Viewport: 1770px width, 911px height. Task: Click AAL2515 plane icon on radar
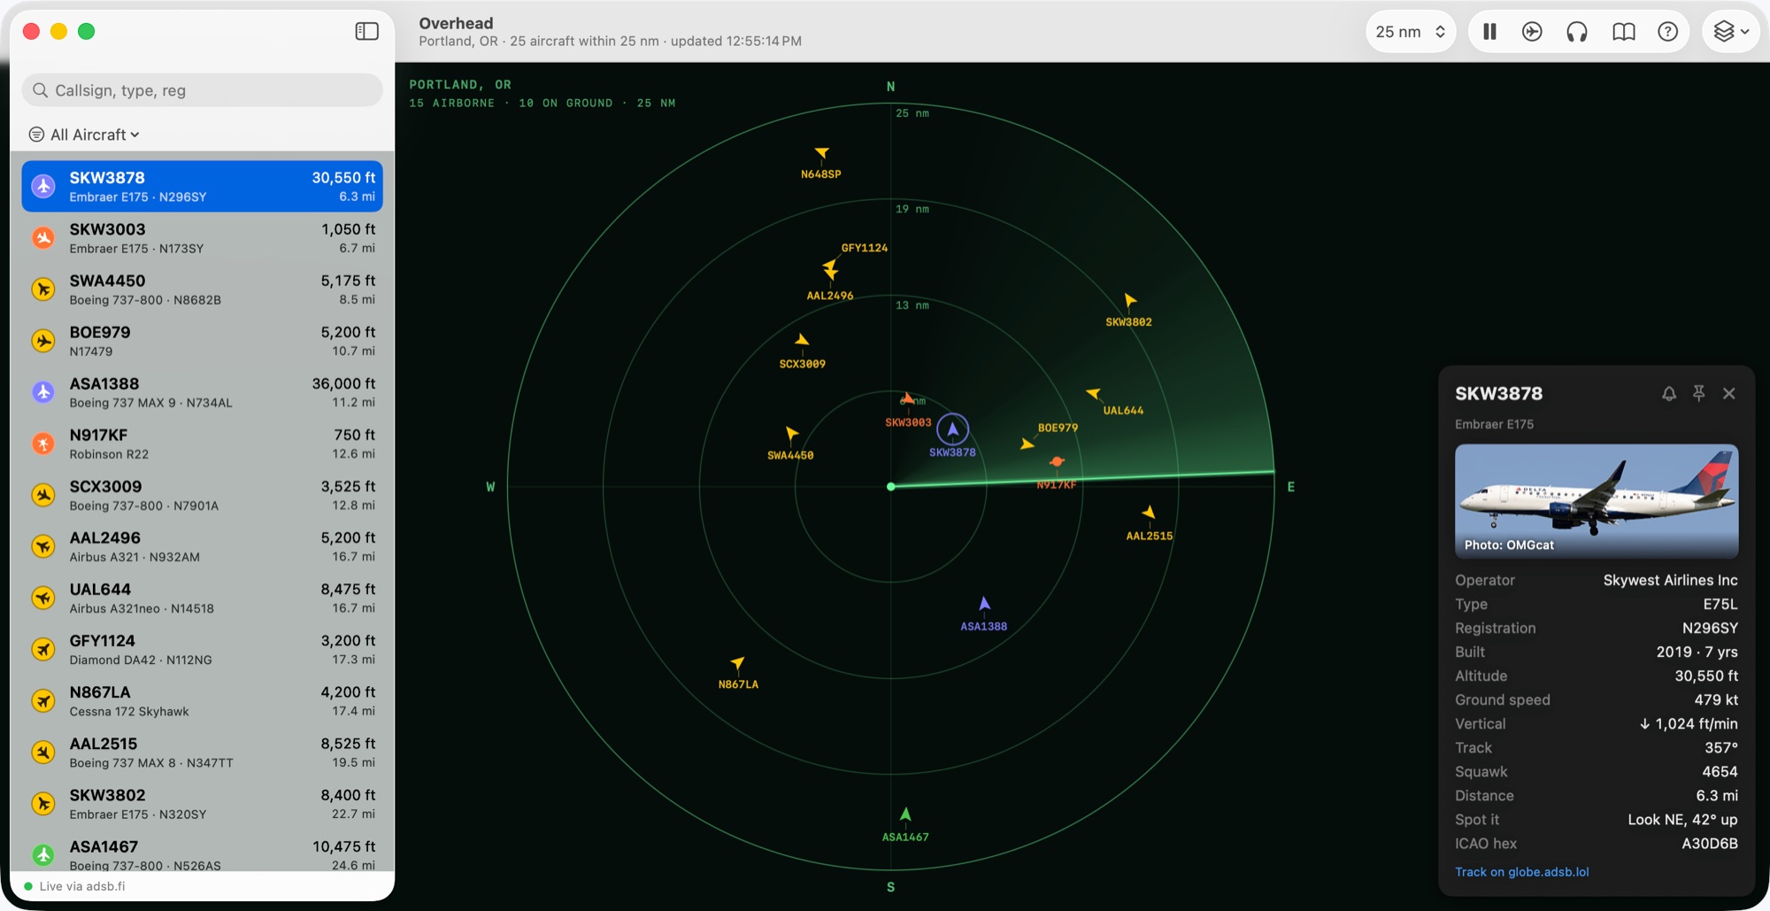tap(1148, 513)
